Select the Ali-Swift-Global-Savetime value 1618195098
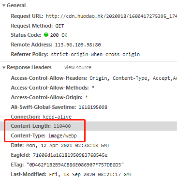The width and height of the screenshot is (177, 181). tap(93, 107)
